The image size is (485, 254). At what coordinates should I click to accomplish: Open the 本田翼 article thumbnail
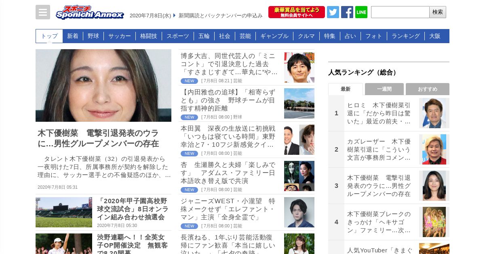tap(299, 139)
